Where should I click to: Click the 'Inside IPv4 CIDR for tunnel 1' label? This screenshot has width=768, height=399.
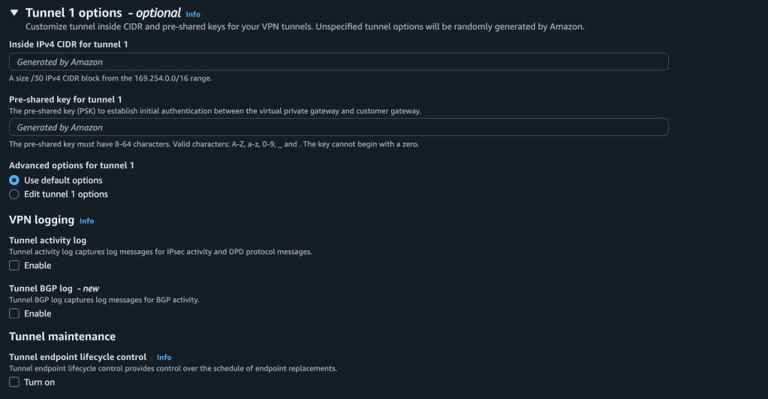(x=68, y=44)
